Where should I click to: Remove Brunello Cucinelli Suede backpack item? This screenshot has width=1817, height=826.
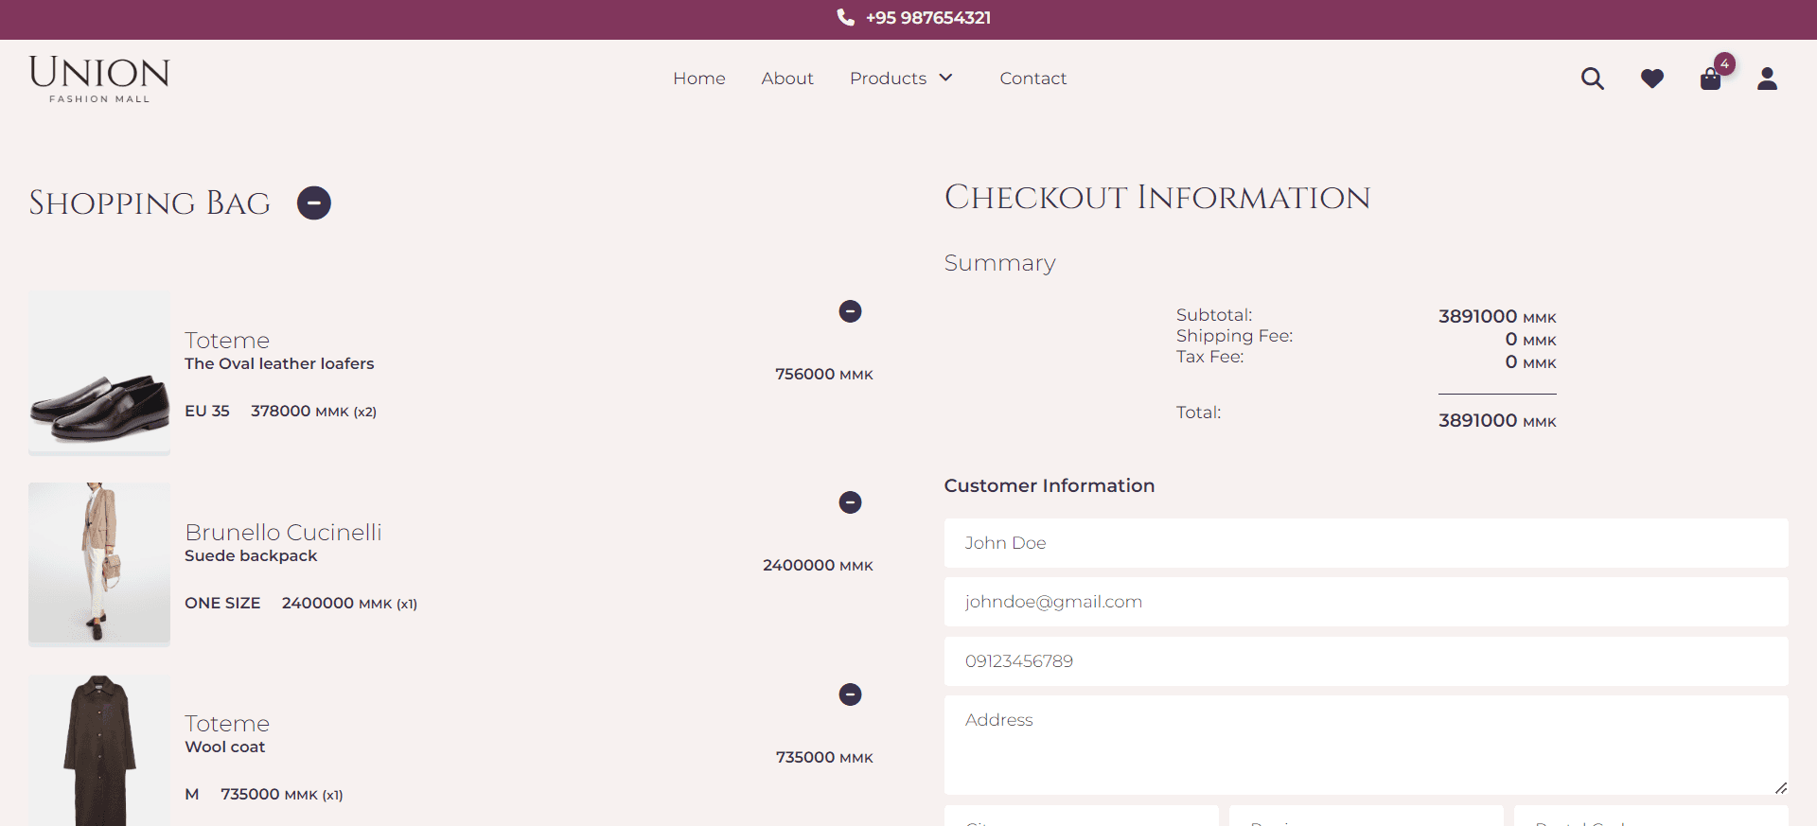850,502
